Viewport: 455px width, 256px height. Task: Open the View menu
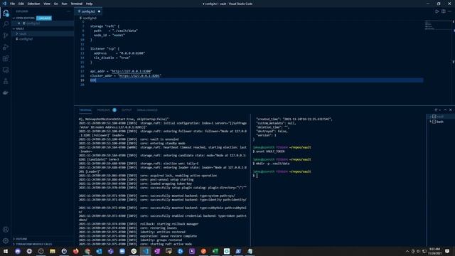(47, 4)
